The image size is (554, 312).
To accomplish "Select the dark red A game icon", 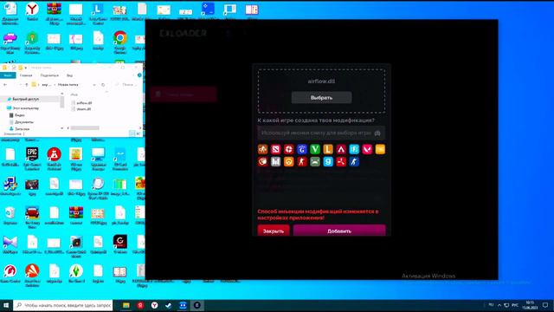I will coord(341,149).
